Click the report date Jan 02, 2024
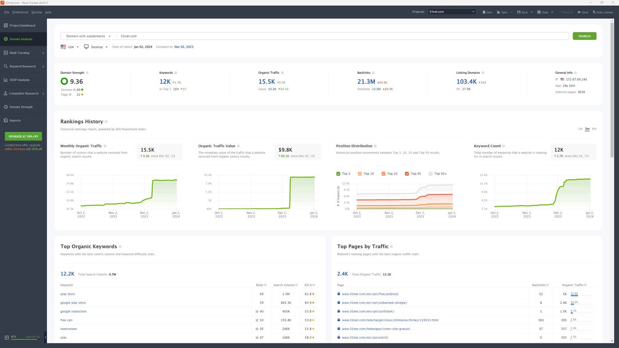The width and height of the screenshot is (619, 348). click(x=143, y=47)
